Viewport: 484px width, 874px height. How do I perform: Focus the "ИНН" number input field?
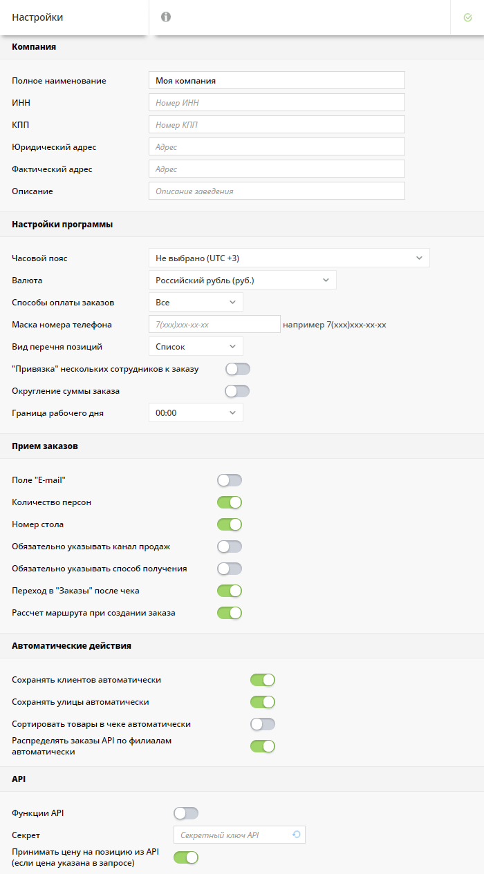click(x=277, y=102)
